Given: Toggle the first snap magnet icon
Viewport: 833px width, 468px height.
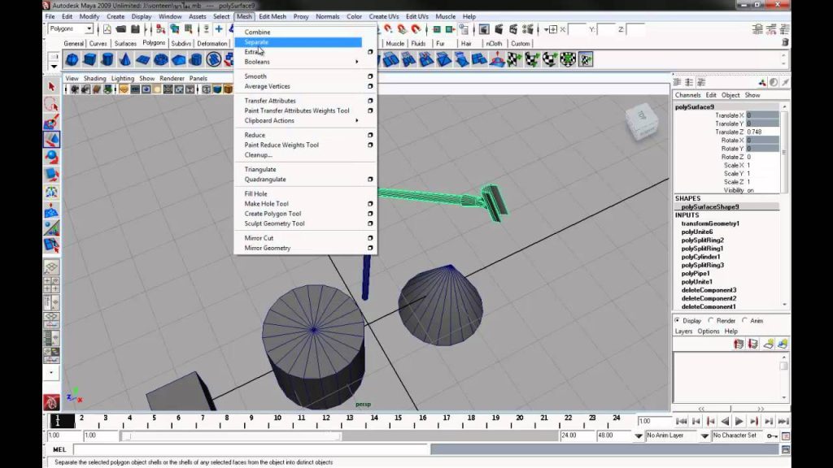Looking at the screenshot, I should (388, 29).
